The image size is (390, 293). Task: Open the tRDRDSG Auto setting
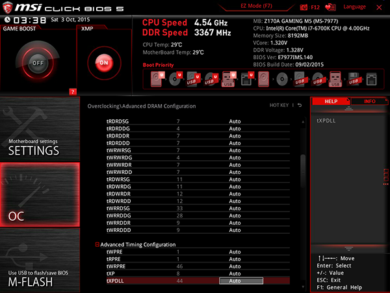coord(235,121)
